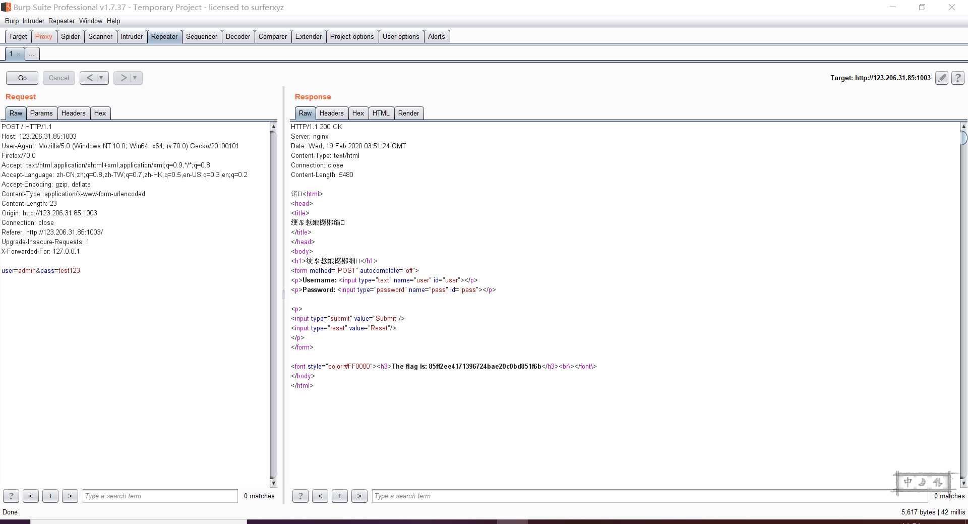Click the request search help icon
This screenshot has height=524, width=968.
click(11, 496)
